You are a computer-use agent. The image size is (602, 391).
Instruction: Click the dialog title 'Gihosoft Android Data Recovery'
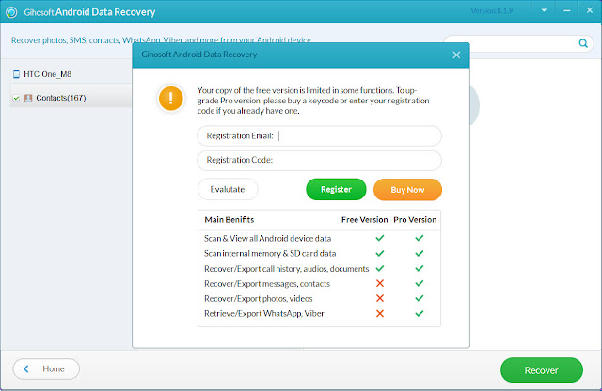(x=198, y=55)
